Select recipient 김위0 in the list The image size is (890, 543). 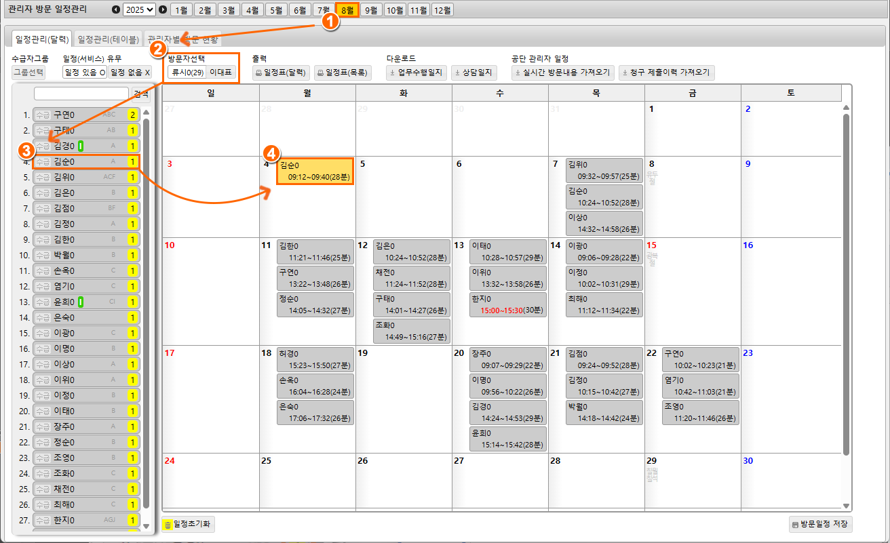86,177
